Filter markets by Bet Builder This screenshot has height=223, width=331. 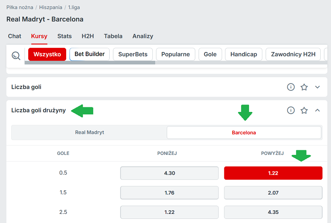(90, 54)
